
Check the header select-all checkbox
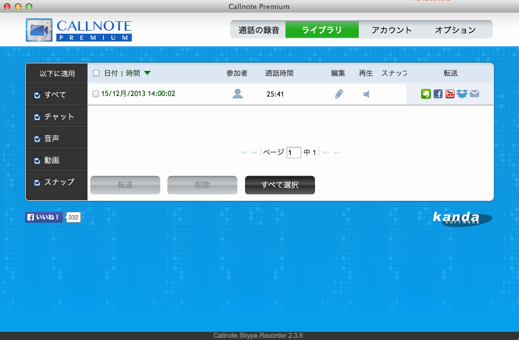96,73
